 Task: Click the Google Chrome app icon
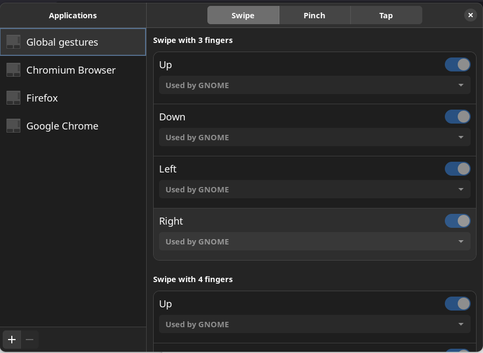pyautogui.click(x=13, y=126)
